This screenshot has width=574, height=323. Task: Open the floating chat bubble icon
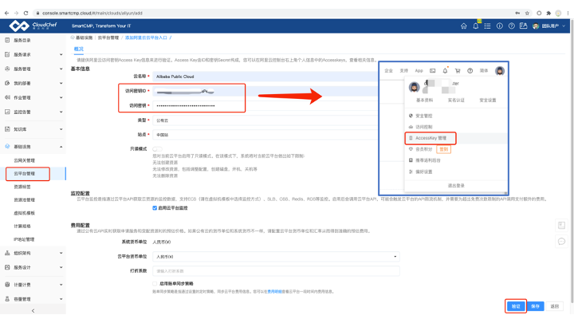[x=561, y=242]
